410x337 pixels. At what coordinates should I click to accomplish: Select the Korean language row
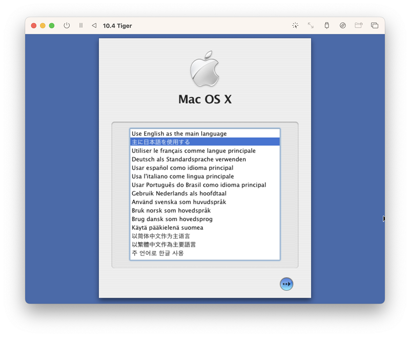pyautogui.click(x=204, y=253)
